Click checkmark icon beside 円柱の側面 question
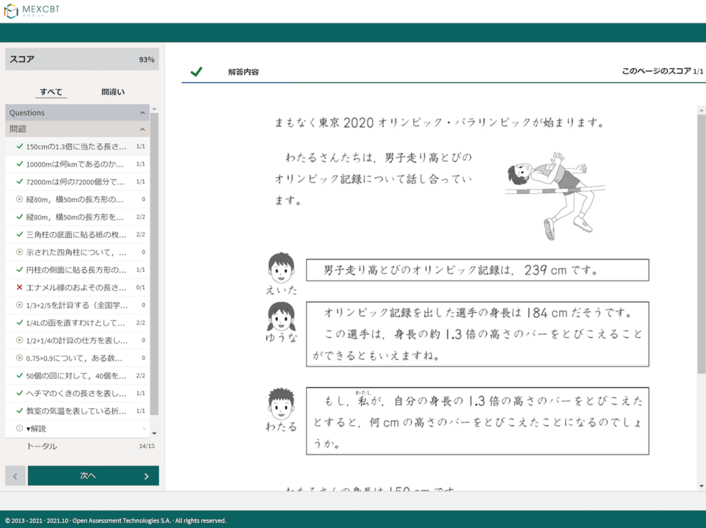The width and height of the screenshot is (706, 528). pos(19,270)
